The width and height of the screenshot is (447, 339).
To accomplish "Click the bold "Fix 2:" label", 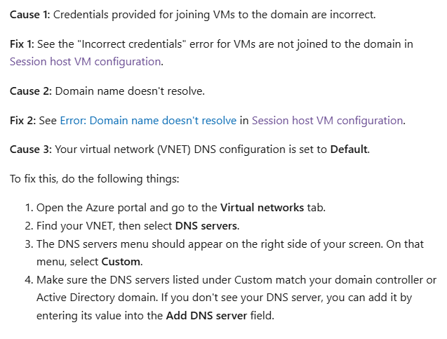I will coord(22,121).
